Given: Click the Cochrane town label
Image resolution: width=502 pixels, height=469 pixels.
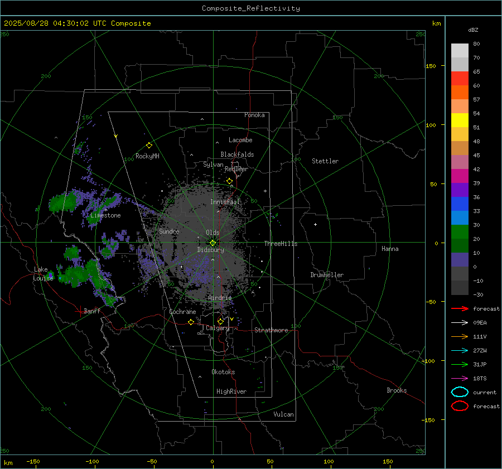Looking at the screenshot, I should 182,312.
